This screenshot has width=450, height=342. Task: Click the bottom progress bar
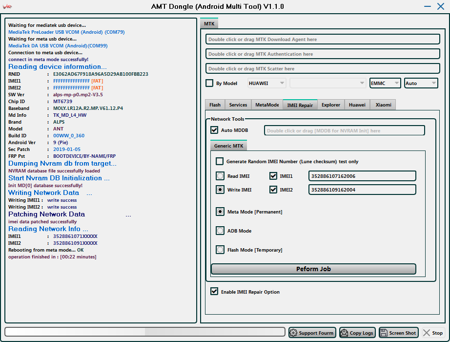145,332
